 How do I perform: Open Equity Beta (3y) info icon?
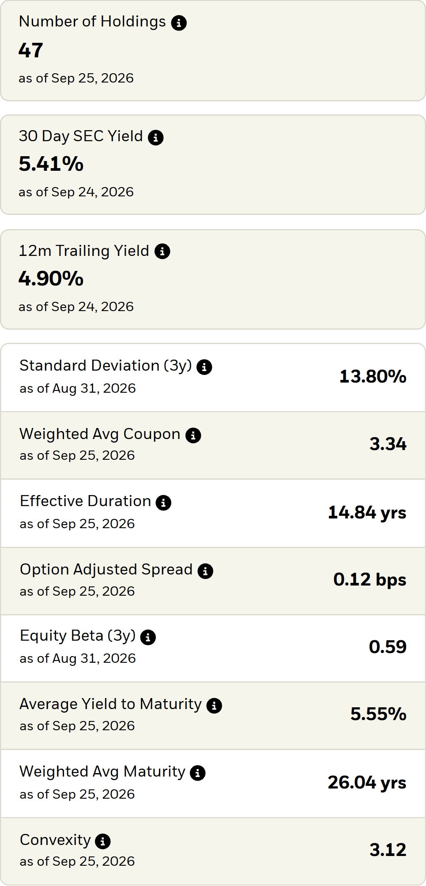click(x=148, y=637)
